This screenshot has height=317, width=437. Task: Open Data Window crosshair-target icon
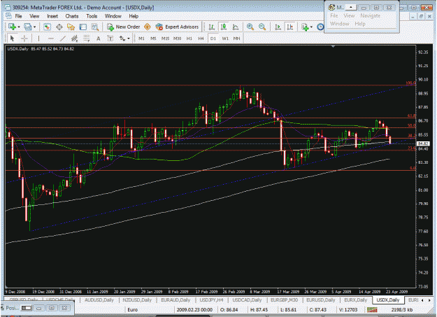pyautogui.click(x=59, y=27)
